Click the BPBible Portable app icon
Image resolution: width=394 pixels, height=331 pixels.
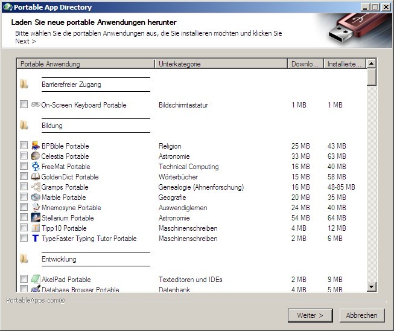pos(36,146)
